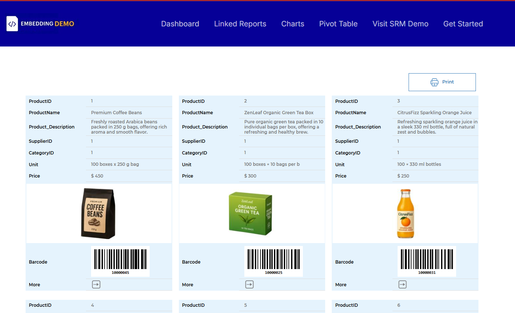Switch to the Dashboard page
This screenshot has height=313, width=515.
180,23
